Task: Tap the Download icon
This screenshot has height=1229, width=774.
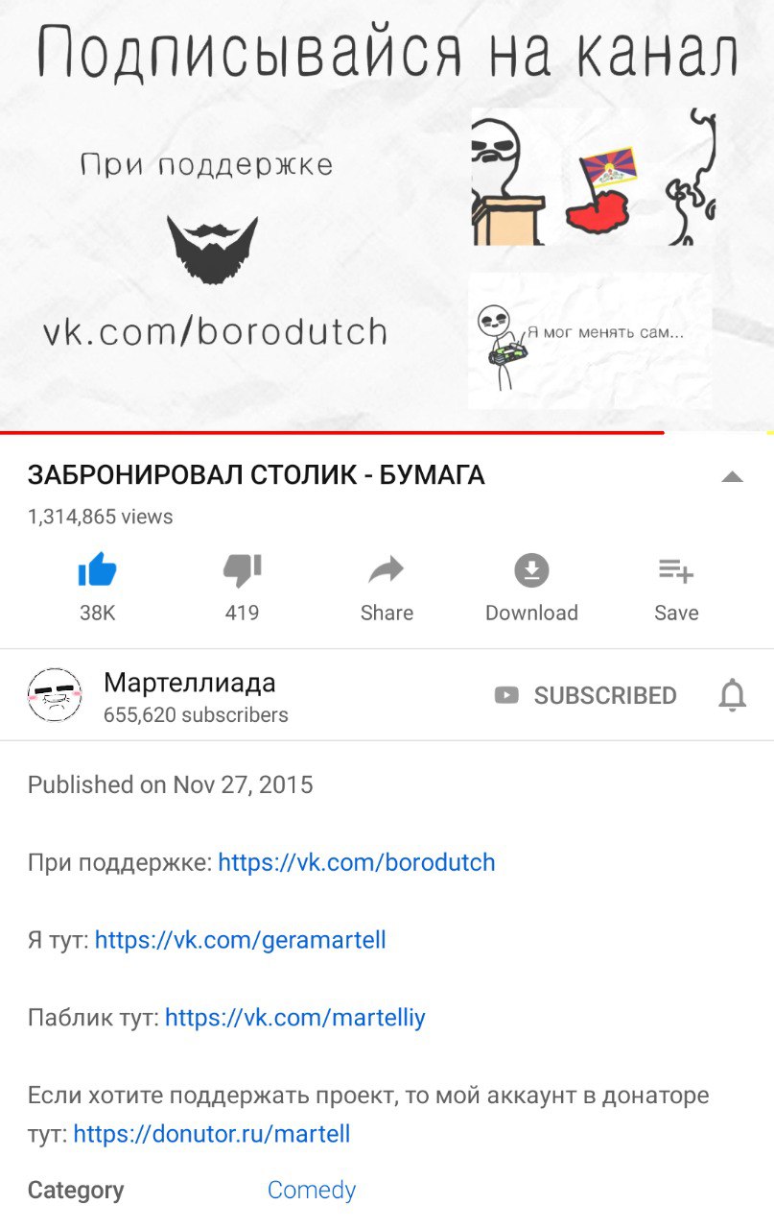Action: (x=531, y=570)
